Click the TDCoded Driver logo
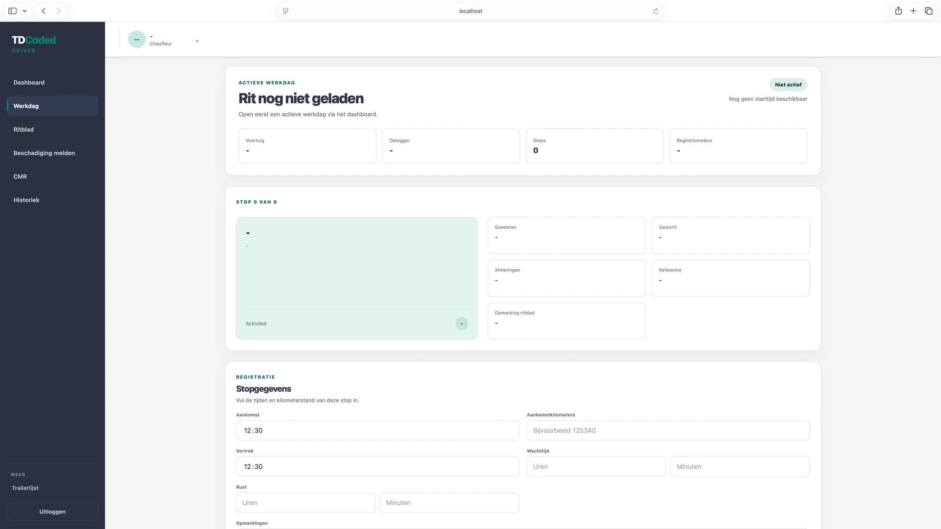This screenshot has height=529, width=941. coord(34,44)
